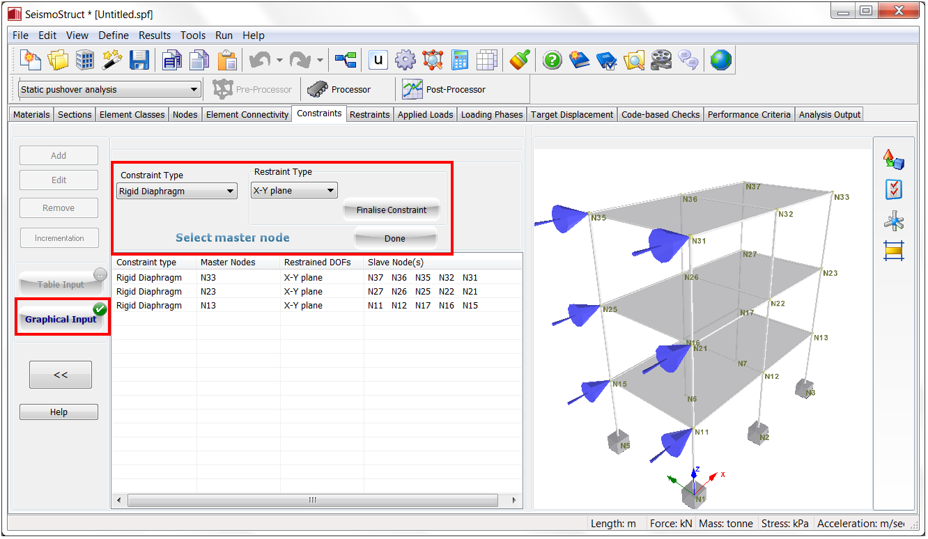Click the Save project floppy disk icon
This screenshot has height=539, width=928.
pos(139,61)
